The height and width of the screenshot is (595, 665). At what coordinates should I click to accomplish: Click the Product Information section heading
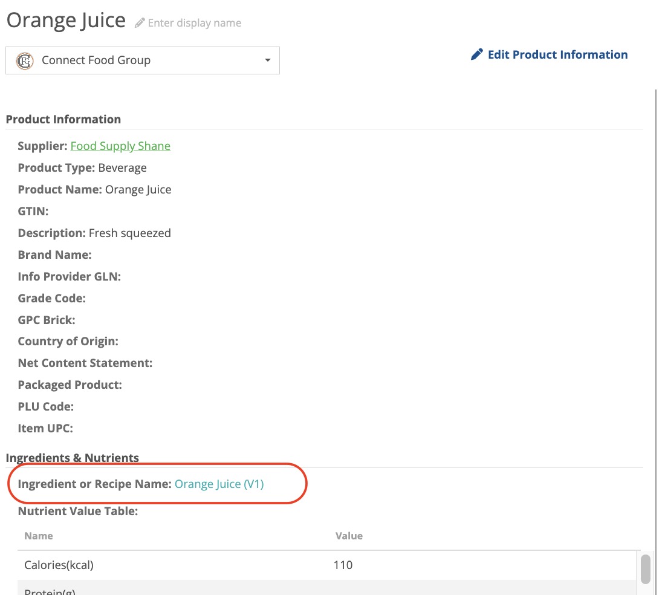63,119
